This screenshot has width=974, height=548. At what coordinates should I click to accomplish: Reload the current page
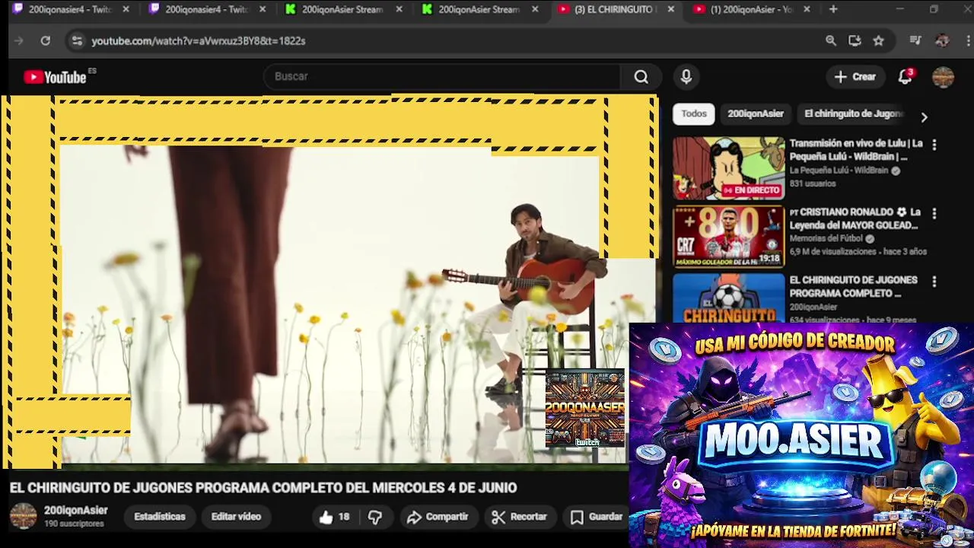(46, 41)
